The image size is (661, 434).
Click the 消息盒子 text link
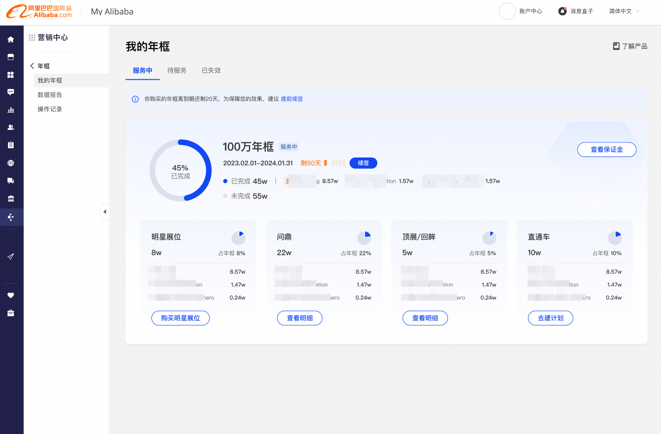tap(582, 11)
